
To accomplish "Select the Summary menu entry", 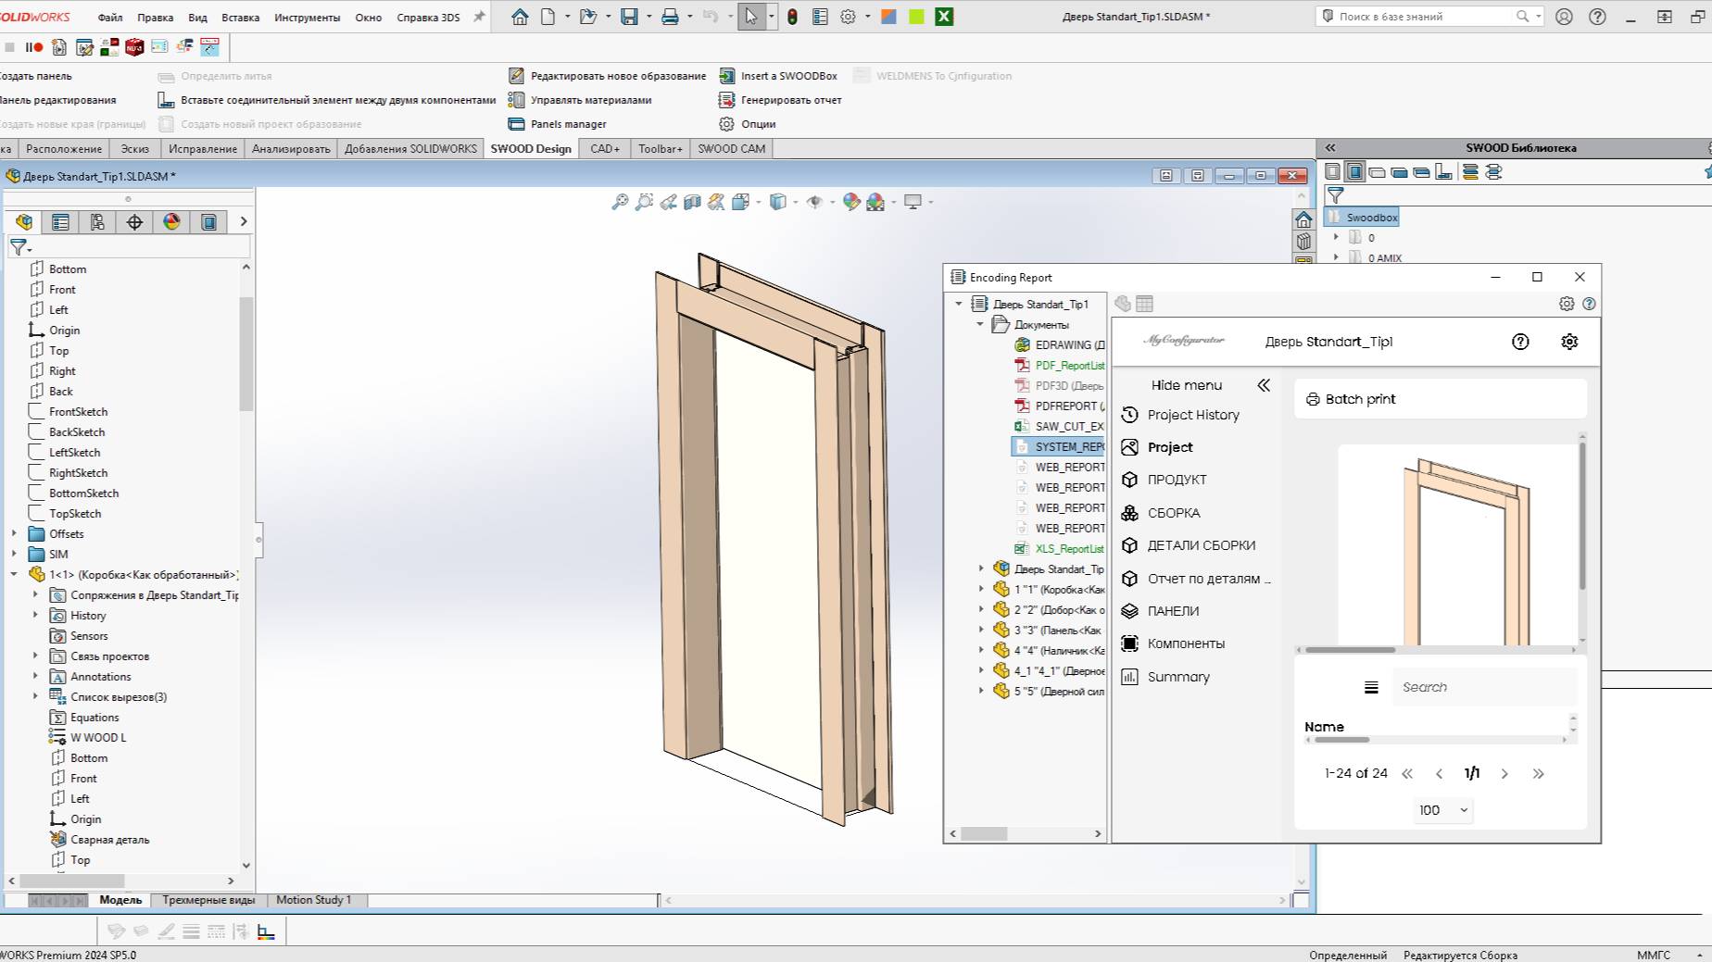I will pos(1177,677).
